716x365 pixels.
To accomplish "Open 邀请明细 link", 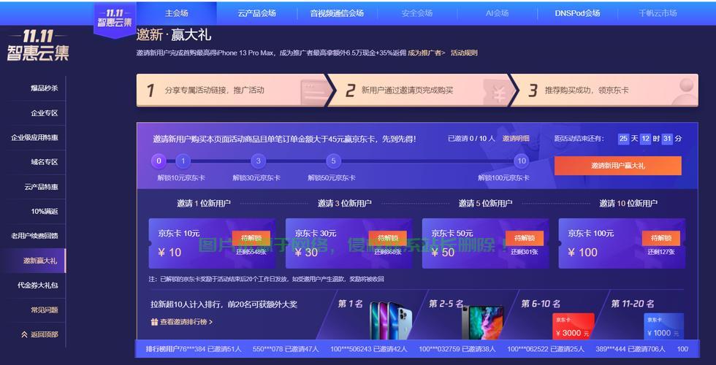I will pos(516,138).
